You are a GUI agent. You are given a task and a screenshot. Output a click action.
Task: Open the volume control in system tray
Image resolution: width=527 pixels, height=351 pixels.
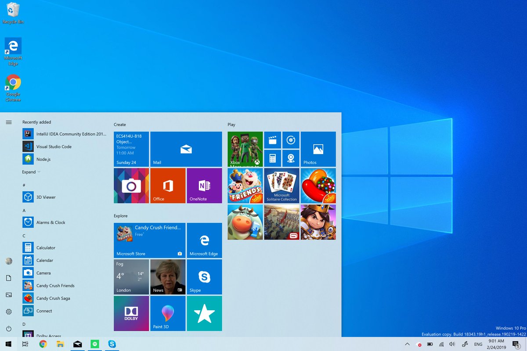coord(453,344)
